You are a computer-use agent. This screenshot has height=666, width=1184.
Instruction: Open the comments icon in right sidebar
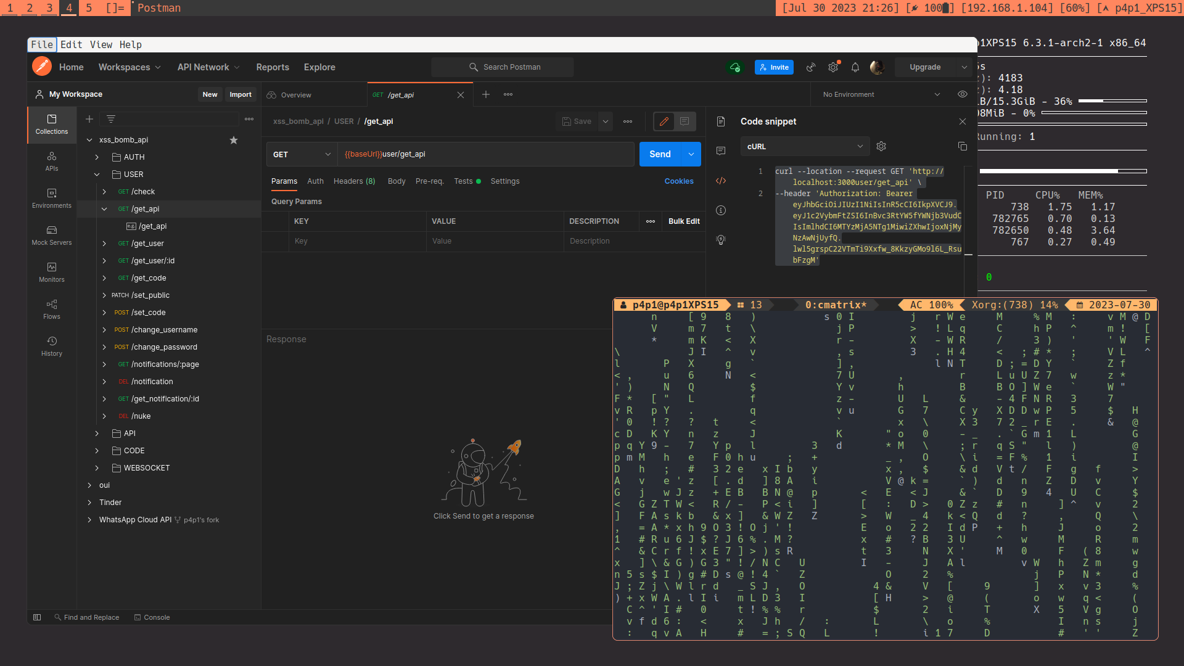(721, 151)
